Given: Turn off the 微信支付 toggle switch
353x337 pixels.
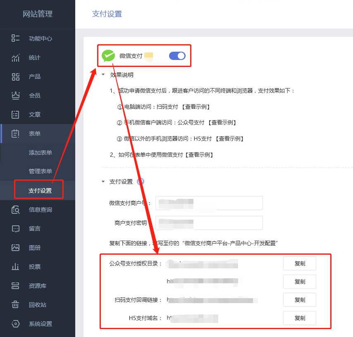Looking at the screenshot, I should [x=177, y=56].
